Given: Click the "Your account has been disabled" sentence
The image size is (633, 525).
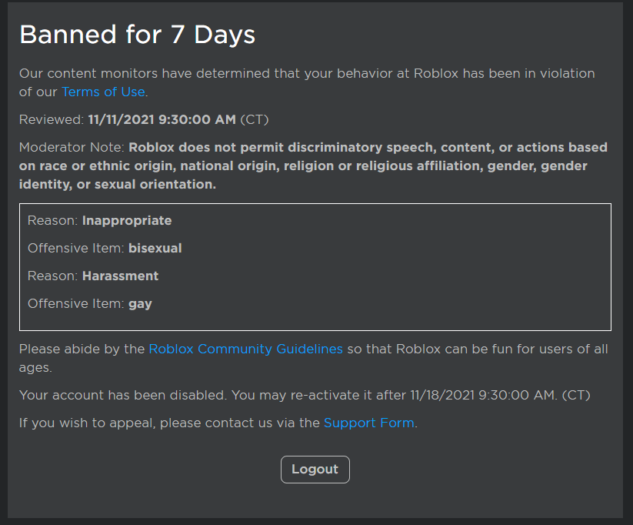Looking at the screenshot, I should 123,395.
